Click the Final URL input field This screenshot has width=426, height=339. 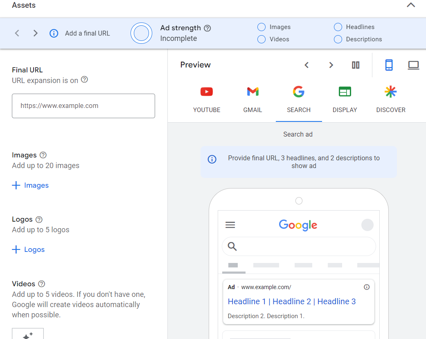pos(83,106)
